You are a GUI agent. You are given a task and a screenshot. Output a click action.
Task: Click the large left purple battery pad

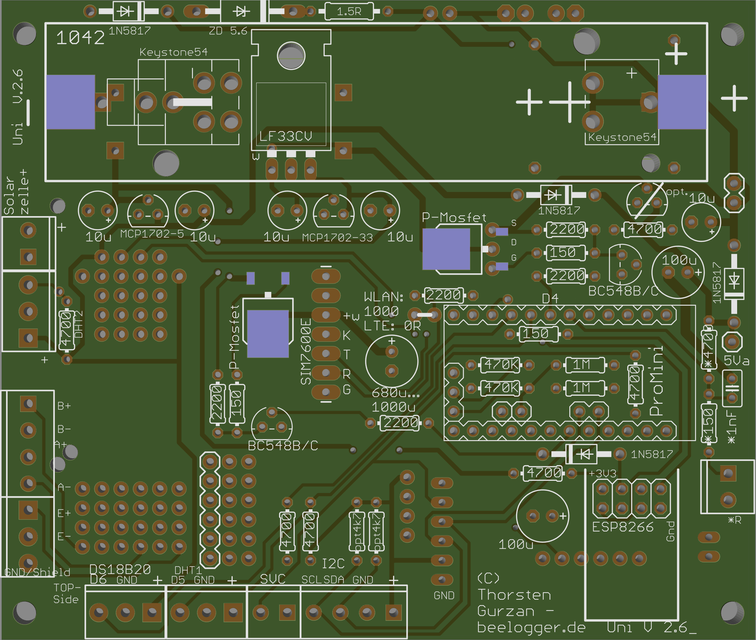coord(71,102)
